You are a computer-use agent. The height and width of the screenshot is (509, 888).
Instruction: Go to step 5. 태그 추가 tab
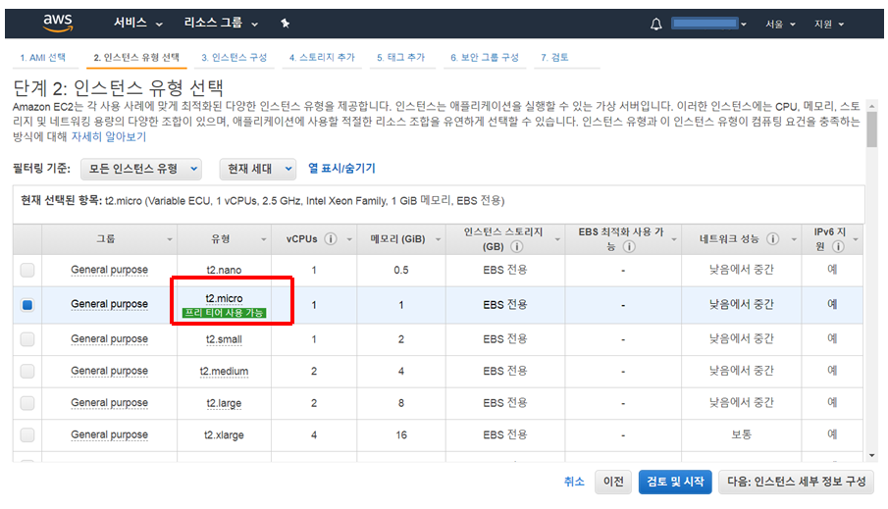coord(401,57)
